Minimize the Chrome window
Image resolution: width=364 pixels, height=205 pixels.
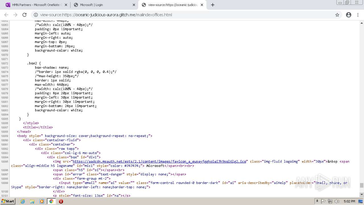[340, 3]
